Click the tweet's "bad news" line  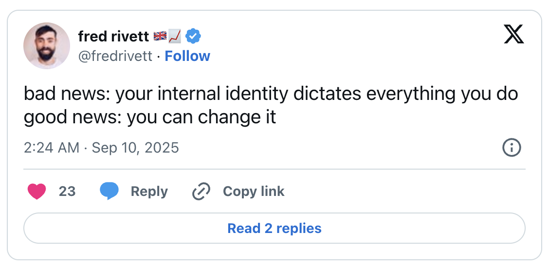click(271, 94)
